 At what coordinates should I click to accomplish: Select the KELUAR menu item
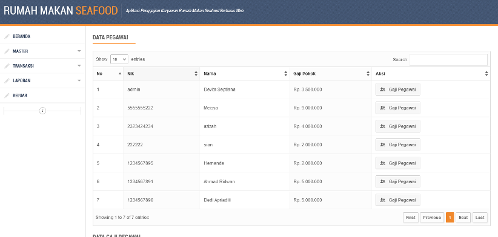20,96
